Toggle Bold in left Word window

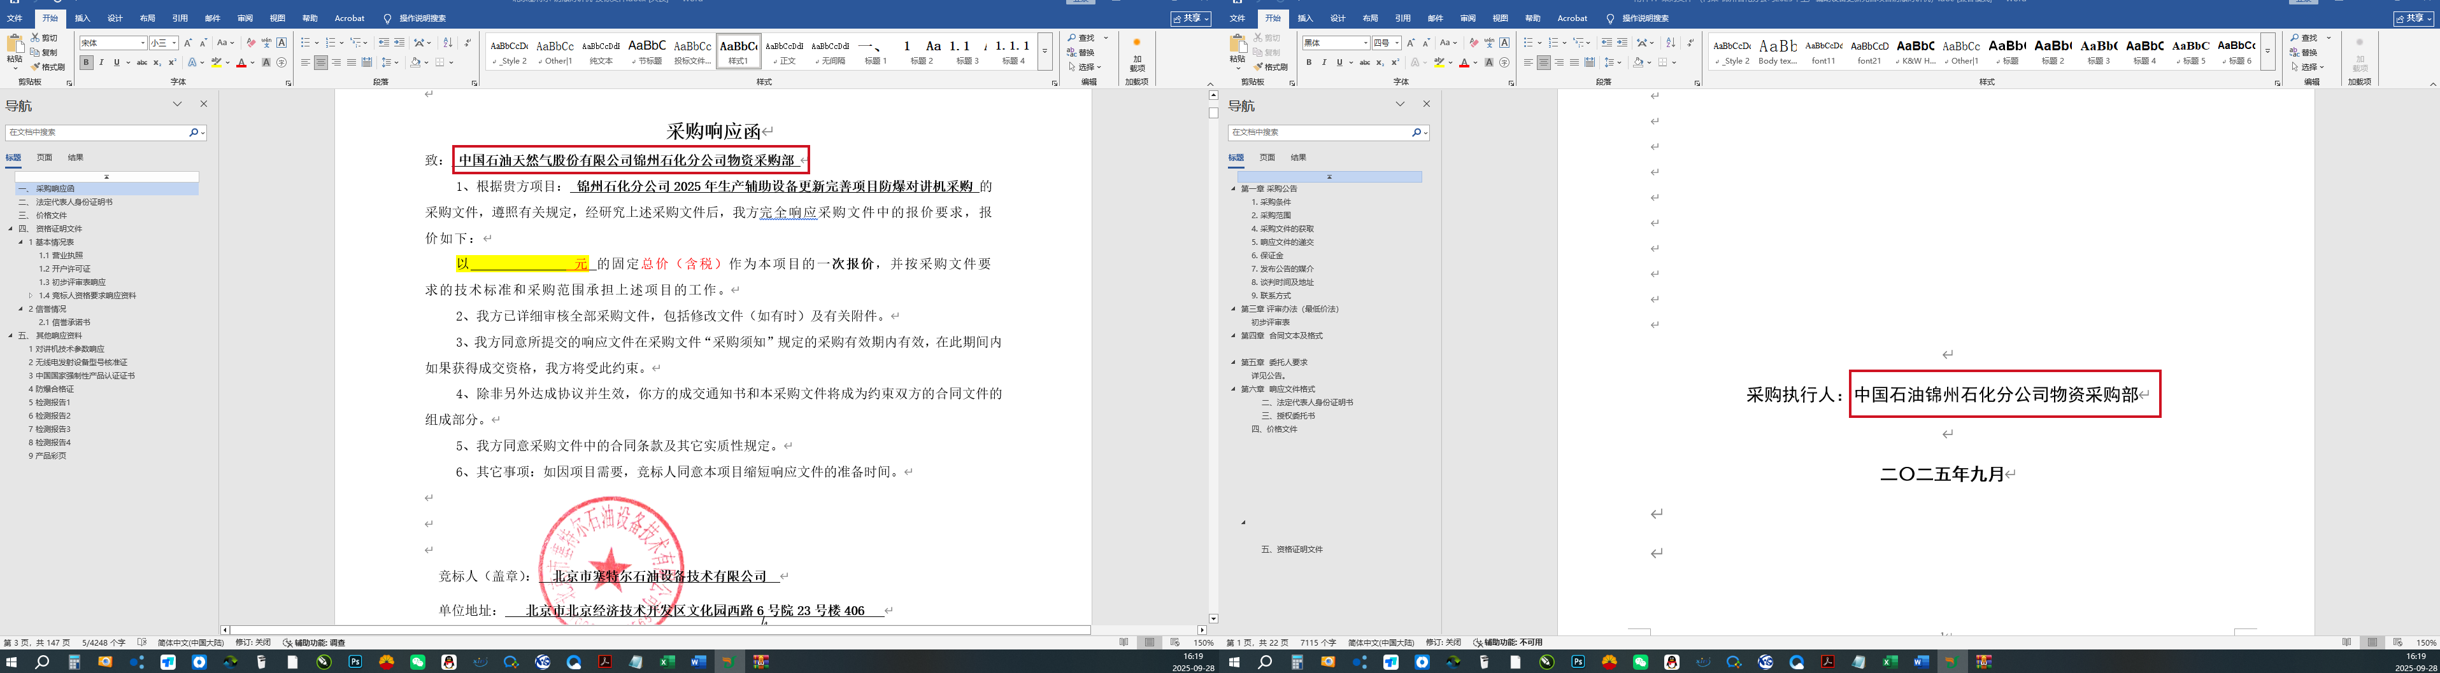pyautogui.click(x=86, y=62)
